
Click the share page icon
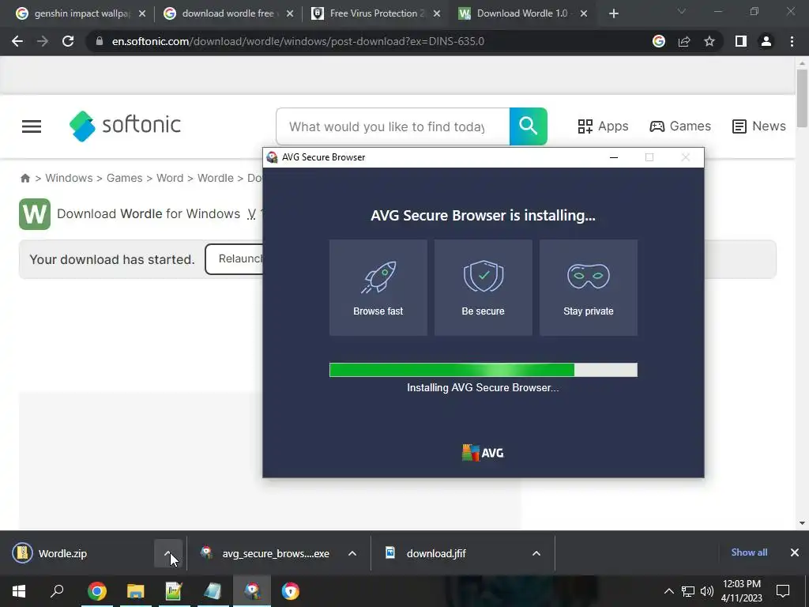pyautogui.click(x=684, y=41)
